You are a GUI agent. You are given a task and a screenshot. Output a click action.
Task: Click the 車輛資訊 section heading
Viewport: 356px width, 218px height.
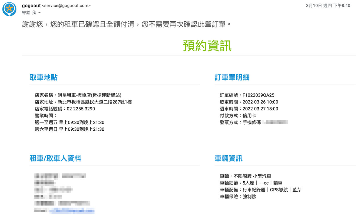[228, 158]
